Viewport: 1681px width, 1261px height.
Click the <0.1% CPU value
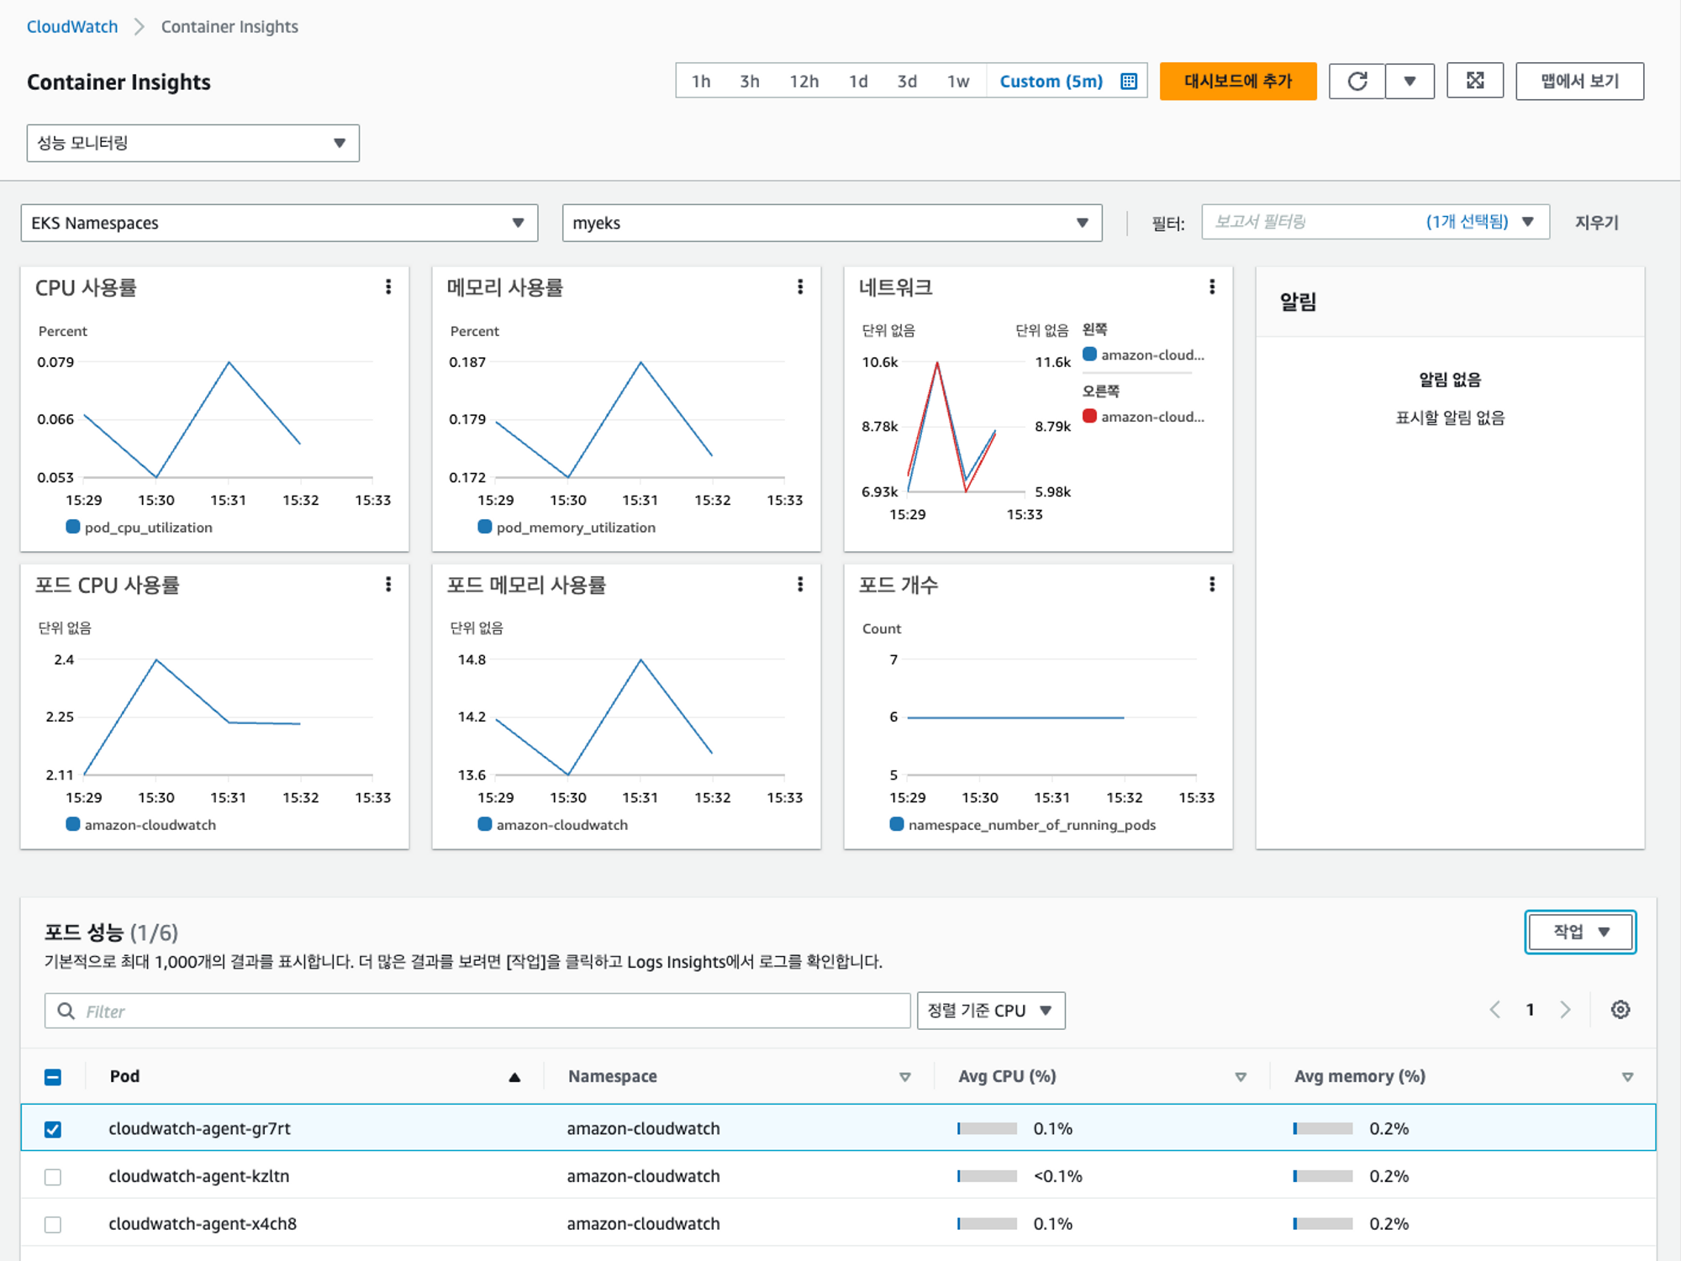1057,1176
